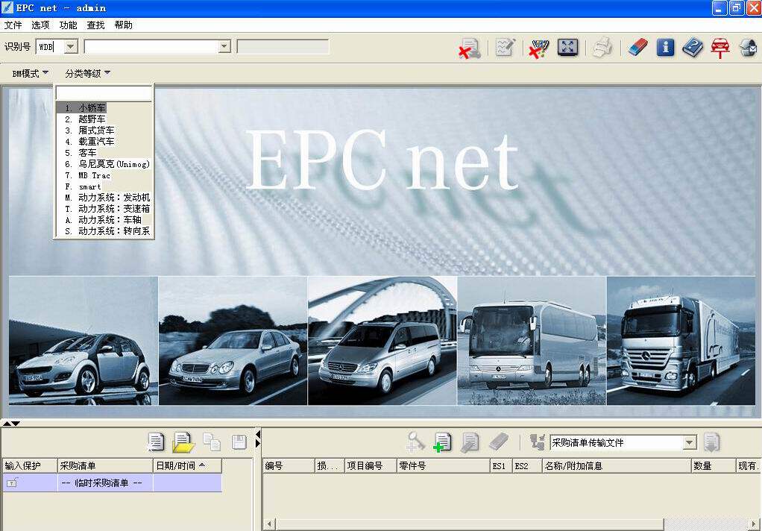Expand the 分类等级 dropdown

coord(87,73)
